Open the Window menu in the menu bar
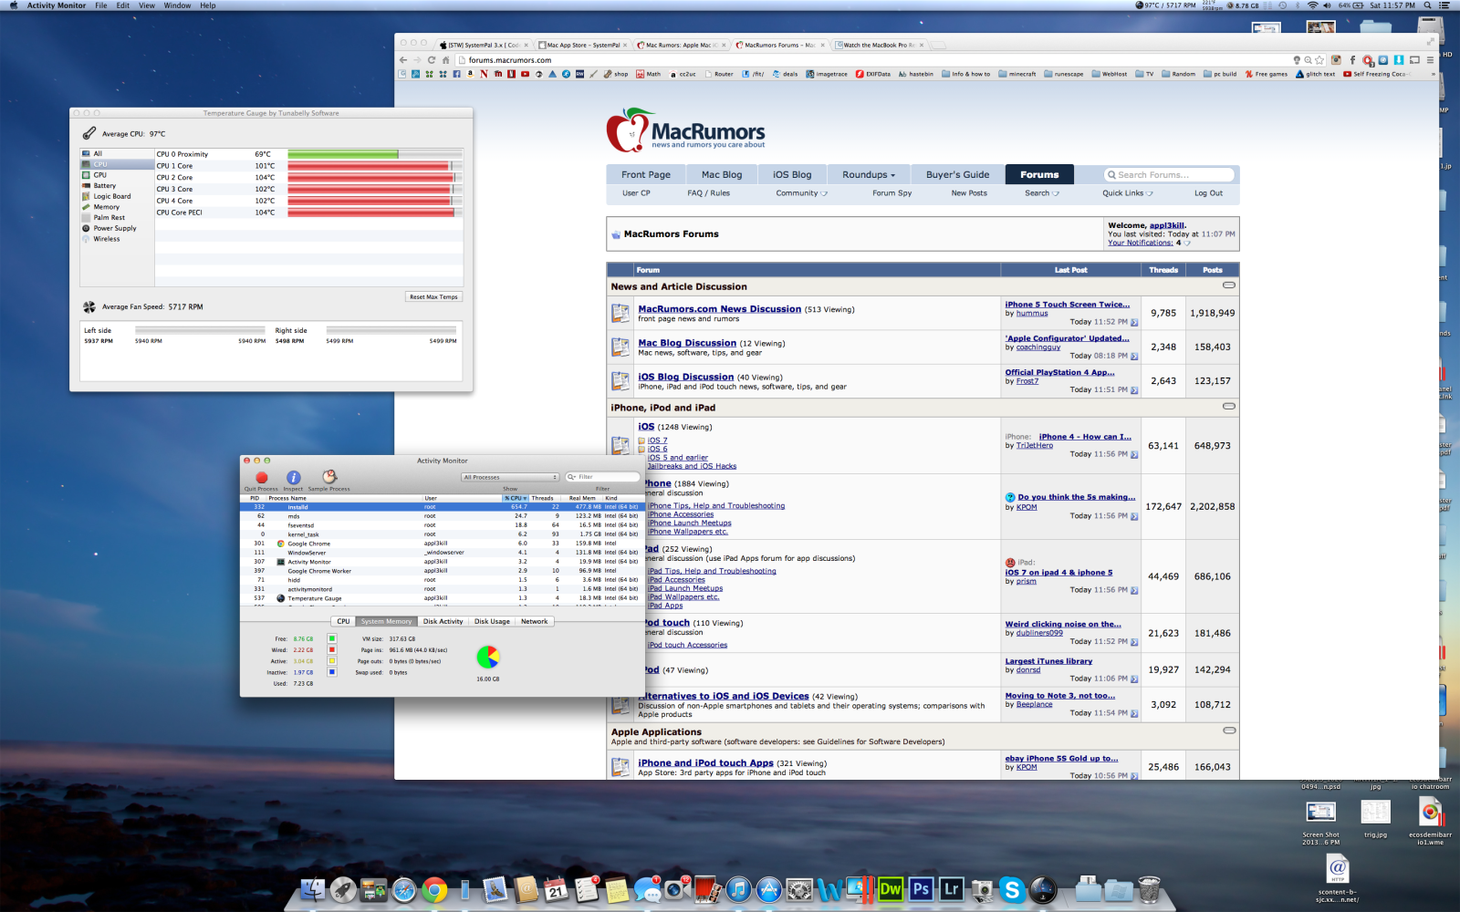Viewport: 1460px width, 912px height. pyautogui.click(x=177, y=5)
